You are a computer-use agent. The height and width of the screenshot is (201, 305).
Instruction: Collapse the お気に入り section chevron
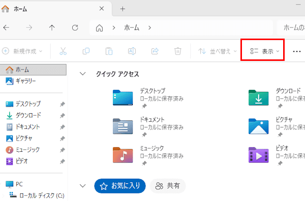[83, 186]
